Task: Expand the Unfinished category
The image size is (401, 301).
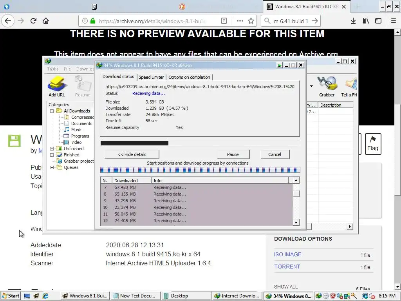Action: [52, 149]
